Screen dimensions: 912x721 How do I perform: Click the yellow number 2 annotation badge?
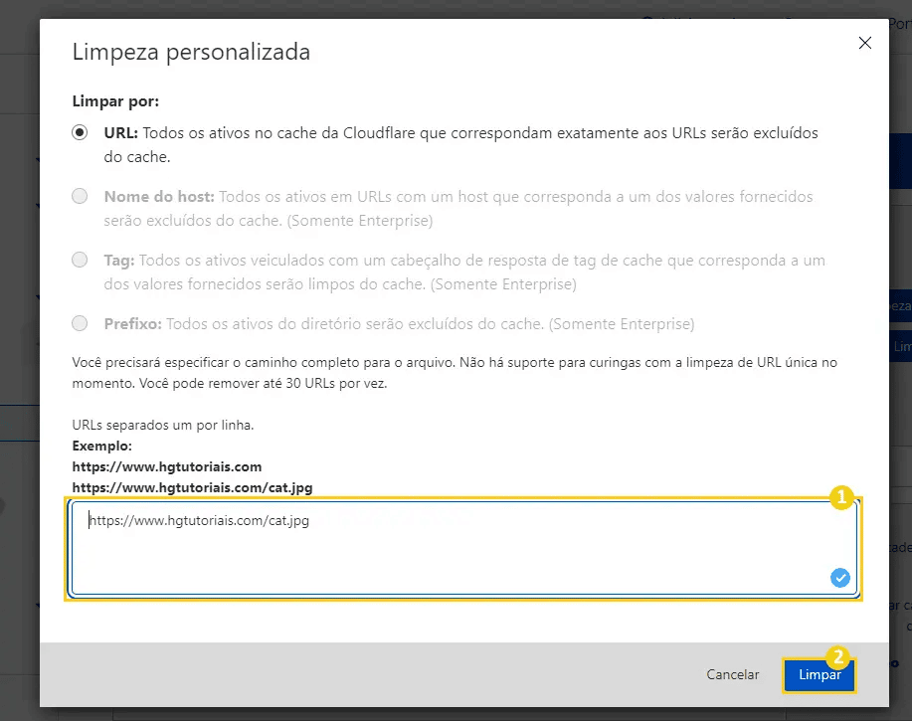838,657
